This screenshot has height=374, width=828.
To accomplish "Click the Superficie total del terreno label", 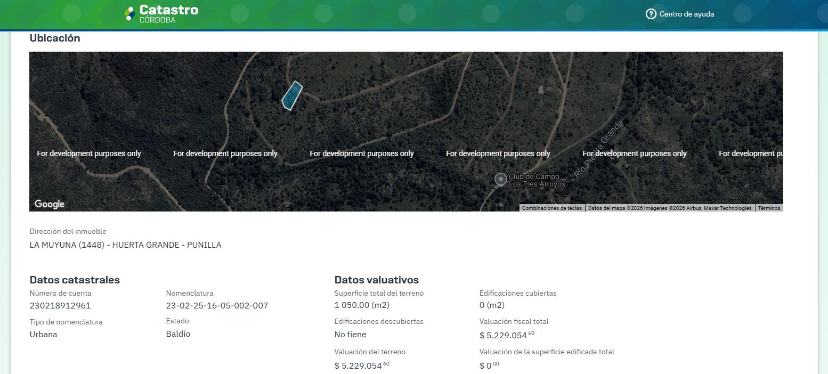I will (379, 293).
